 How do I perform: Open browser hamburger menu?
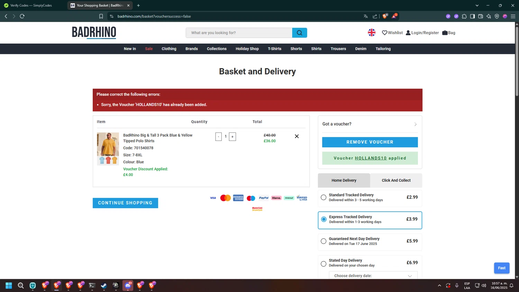[x=513, y=16]
